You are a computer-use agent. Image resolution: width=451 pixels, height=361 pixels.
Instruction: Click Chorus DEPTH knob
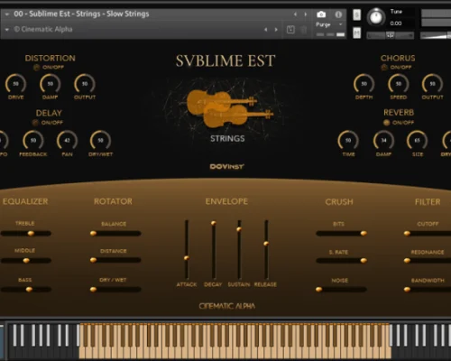click(x=364, y=84)
